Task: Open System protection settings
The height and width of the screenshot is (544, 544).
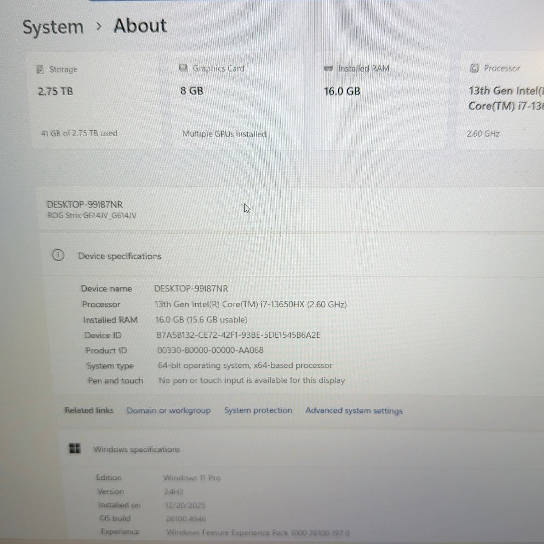Action: point(258,410)
